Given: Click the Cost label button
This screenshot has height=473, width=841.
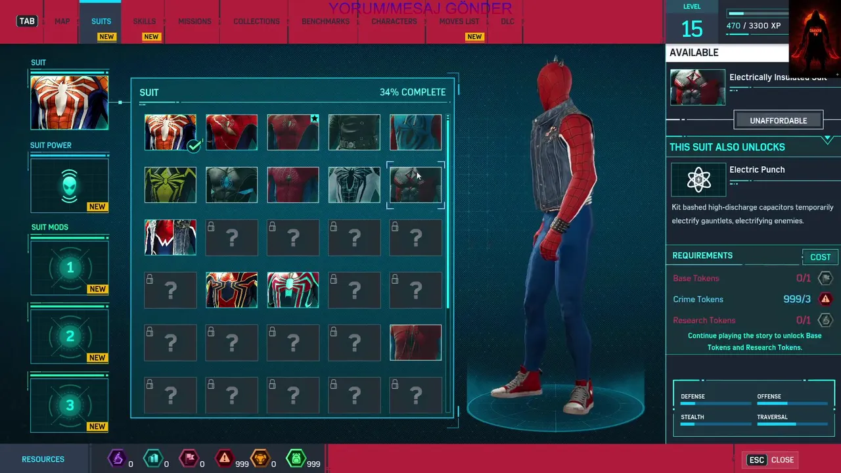Looking at the screenshot, I should click(820, 257).
